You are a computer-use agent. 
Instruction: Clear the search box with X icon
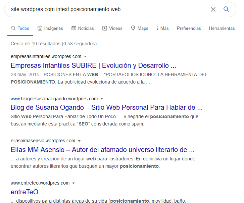213,9
